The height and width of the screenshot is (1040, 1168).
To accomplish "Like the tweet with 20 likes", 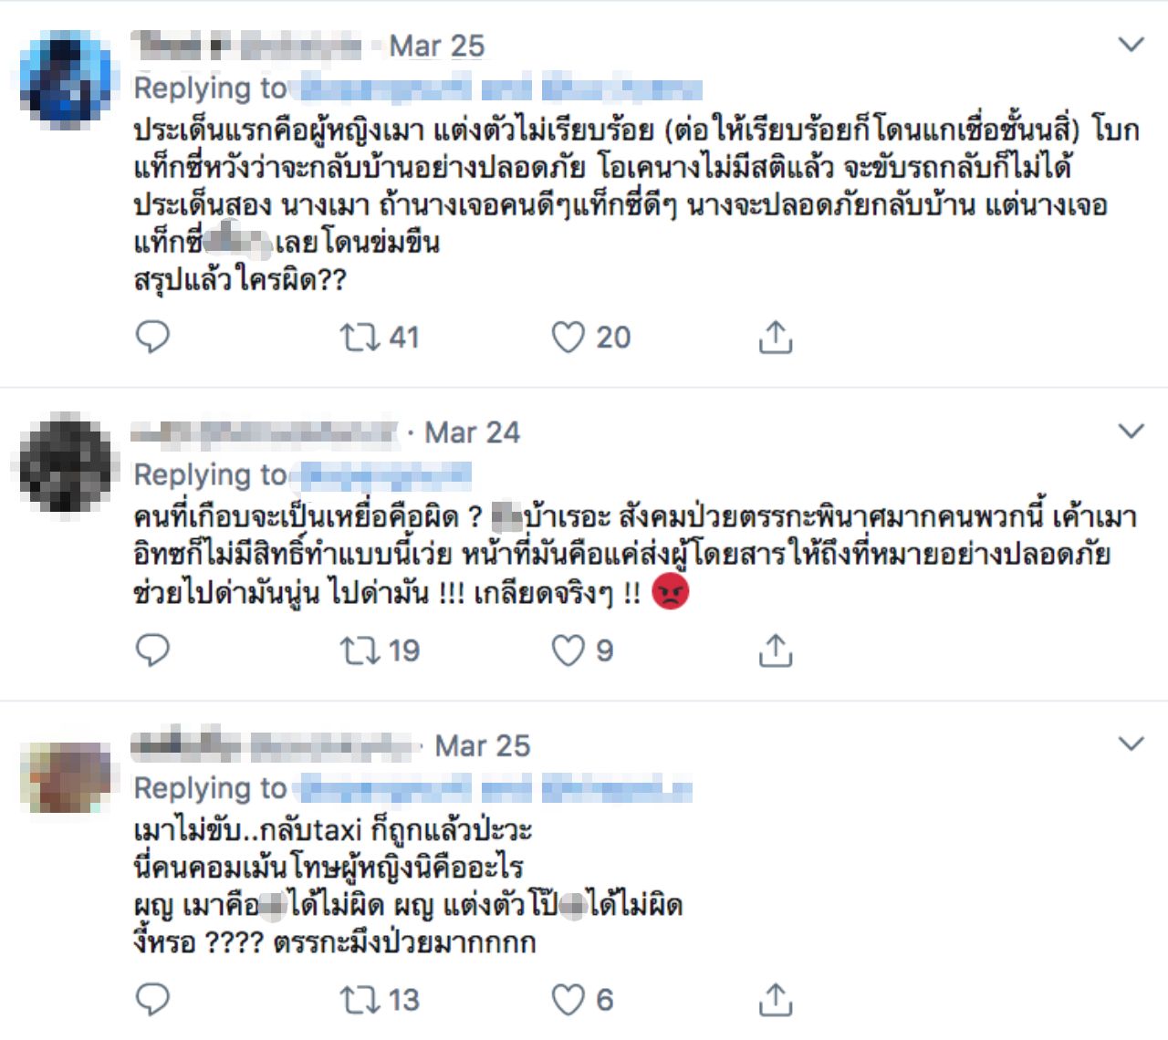I will coord(568,338).
